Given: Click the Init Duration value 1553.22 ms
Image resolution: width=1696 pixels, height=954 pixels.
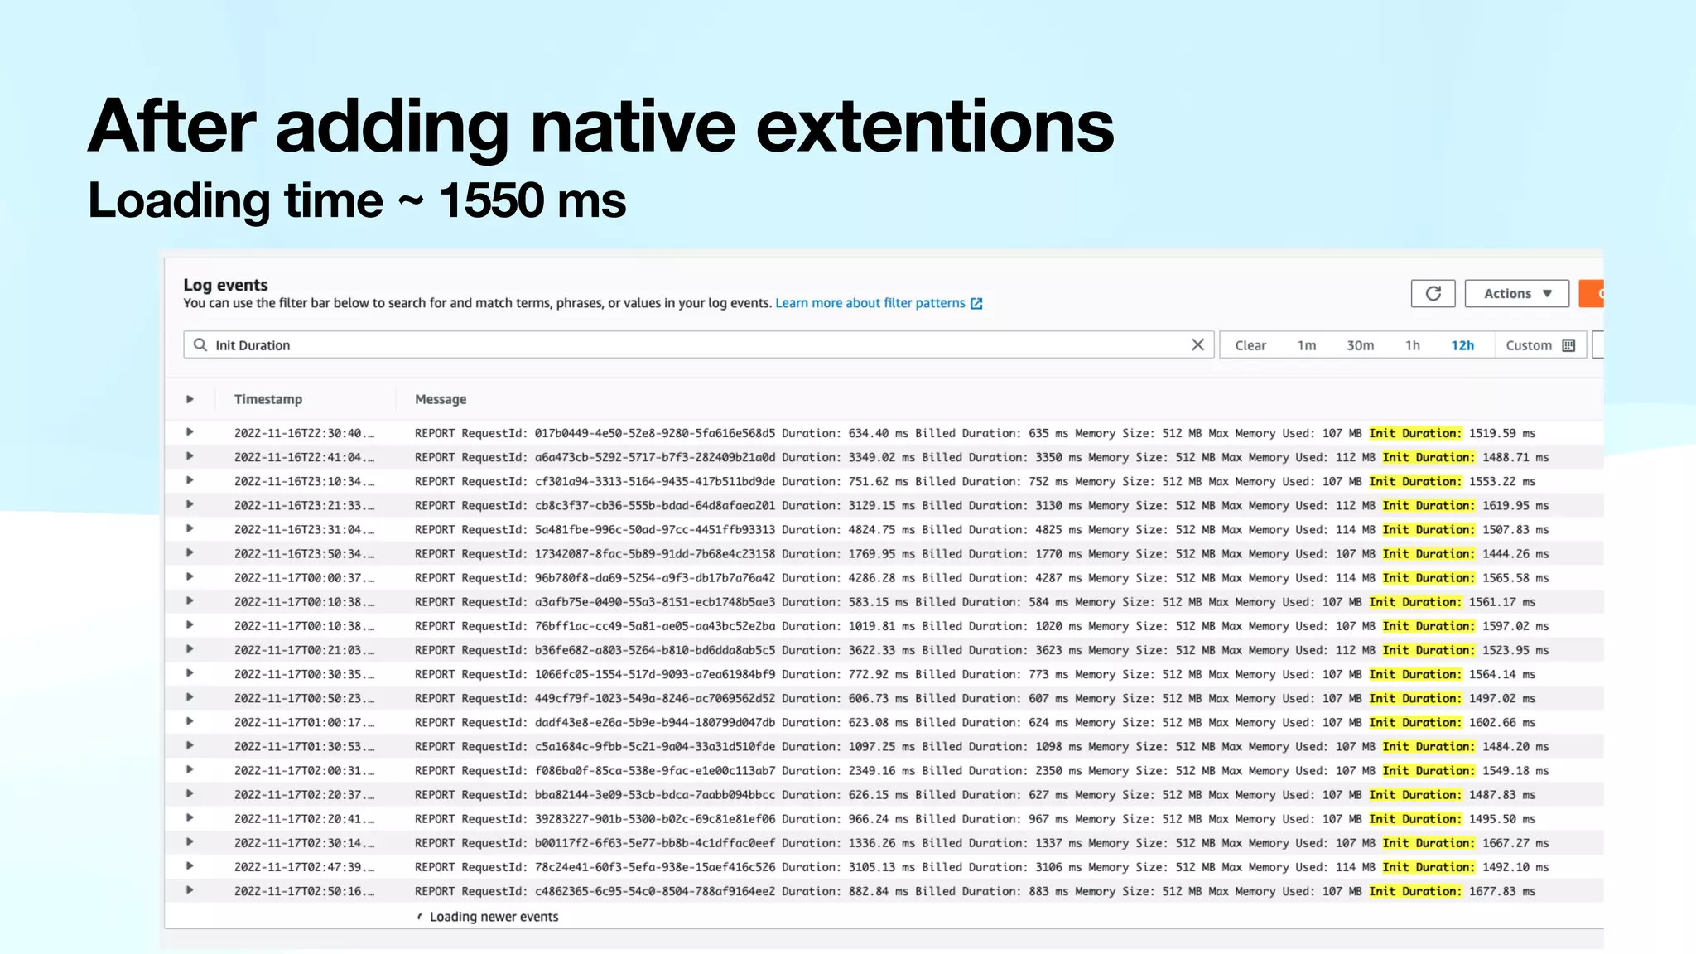Looking at the screenshot, I should tap(1502, 481).
